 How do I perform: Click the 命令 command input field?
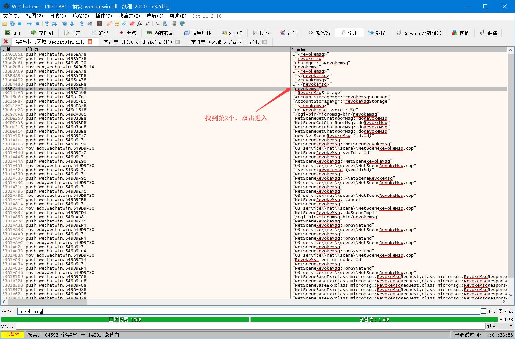pyautogui.click(x=251, y=326)
